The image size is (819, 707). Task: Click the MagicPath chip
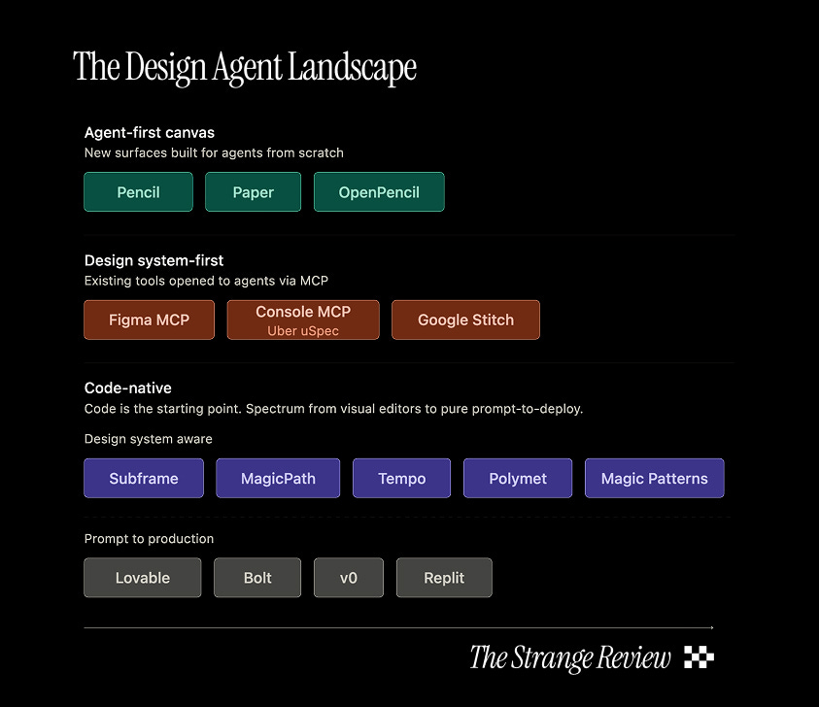pos(278,478)
